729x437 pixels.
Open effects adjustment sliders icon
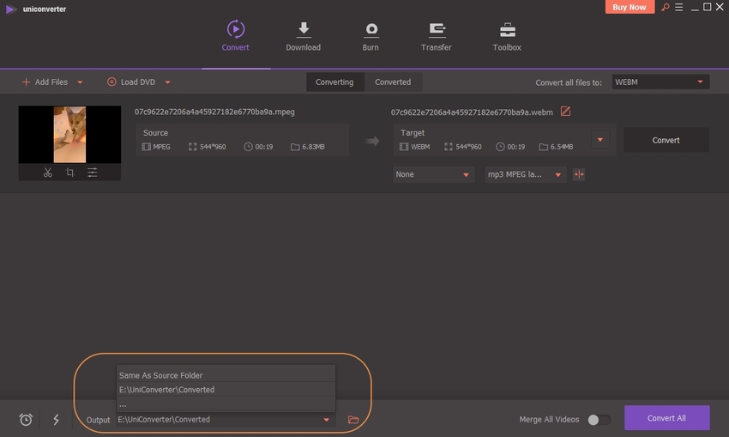tap(92, 173)
